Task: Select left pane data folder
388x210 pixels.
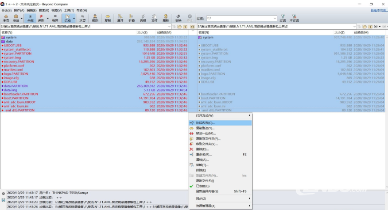Action: [9, 42]
